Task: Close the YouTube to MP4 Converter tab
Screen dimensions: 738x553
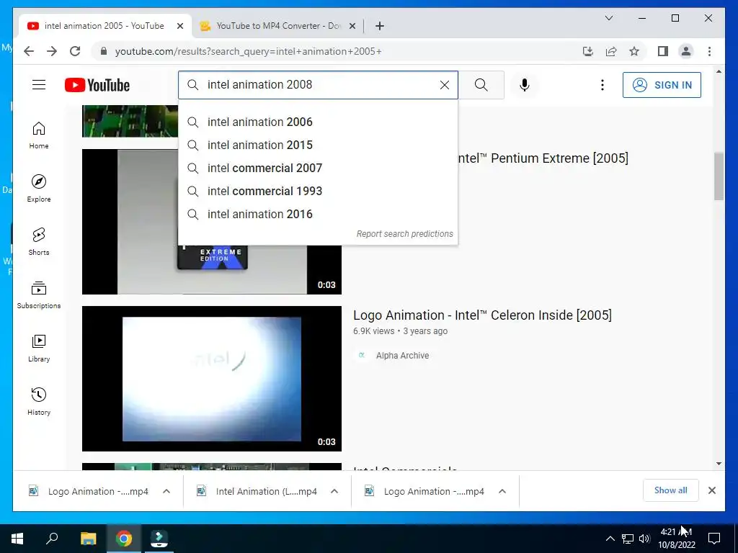Action: pyautogui.click(x=352, y=26)
